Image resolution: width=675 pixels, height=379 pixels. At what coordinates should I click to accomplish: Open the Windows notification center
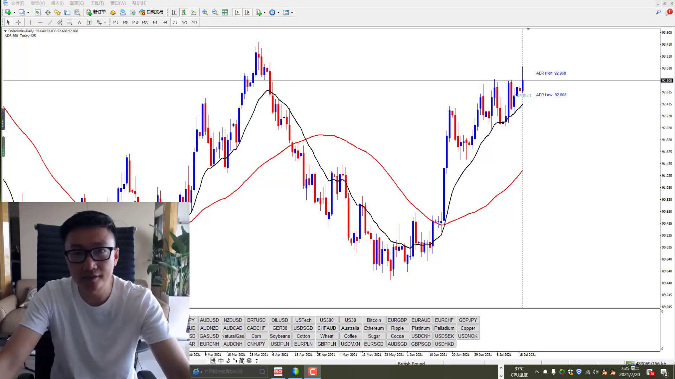point(664,372)
